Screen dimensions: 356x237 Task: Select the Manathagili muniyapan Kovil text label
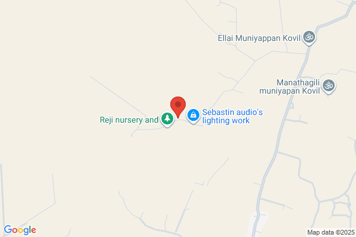tap(290, 87)
